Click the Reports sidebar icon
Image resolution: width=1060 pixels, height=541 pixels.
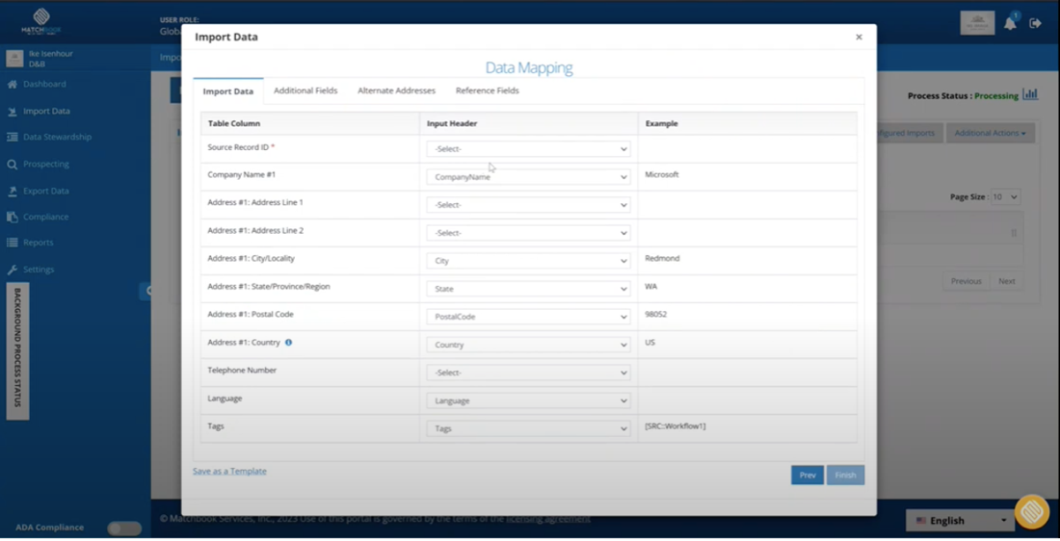tap(13, 243)
